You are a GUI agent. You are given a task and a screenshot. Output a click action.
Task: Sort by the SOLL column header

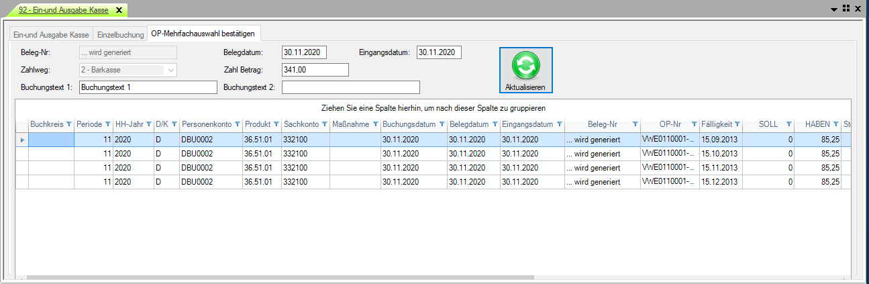768,124
